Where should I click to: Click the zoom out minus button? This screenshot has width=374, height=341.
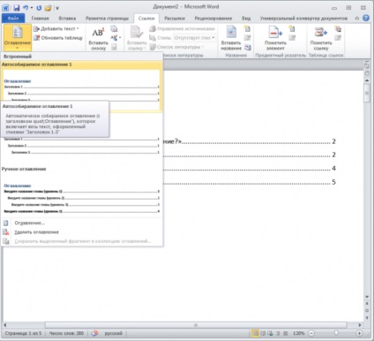(x=311, y=333)
